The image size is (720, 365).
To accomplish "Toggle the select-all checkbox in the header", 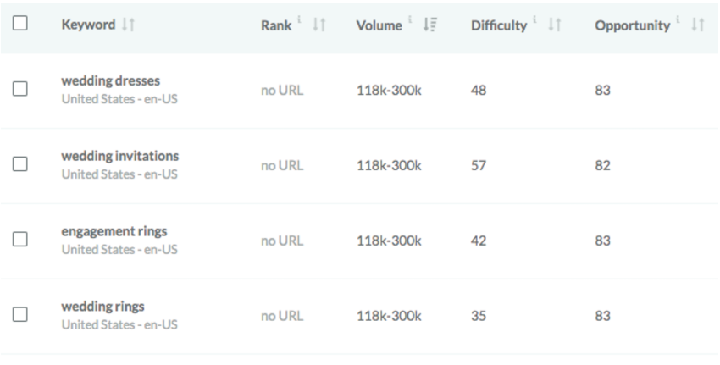I will (x=20, y=25).
